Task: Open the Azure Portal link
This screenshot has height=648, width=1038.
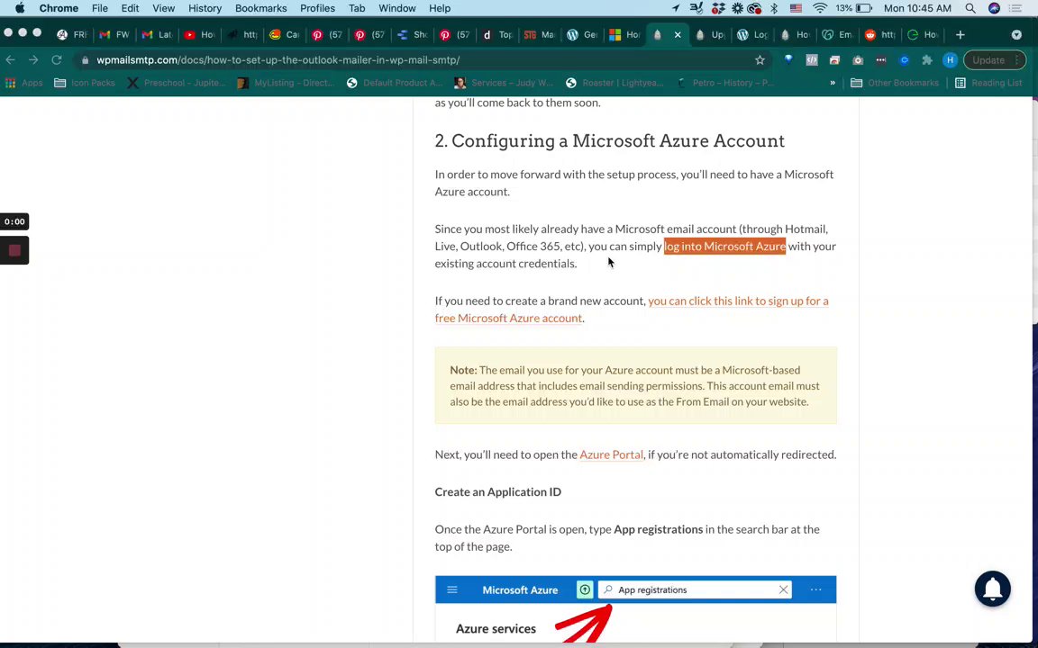Action: pos(611,454)
